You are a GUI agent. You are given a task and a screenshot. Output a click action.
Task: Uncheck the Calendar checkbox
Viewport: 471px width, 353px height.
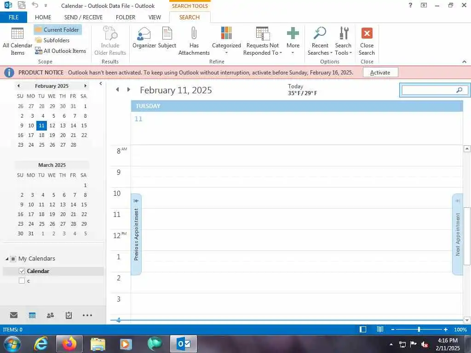click(22, 271)
